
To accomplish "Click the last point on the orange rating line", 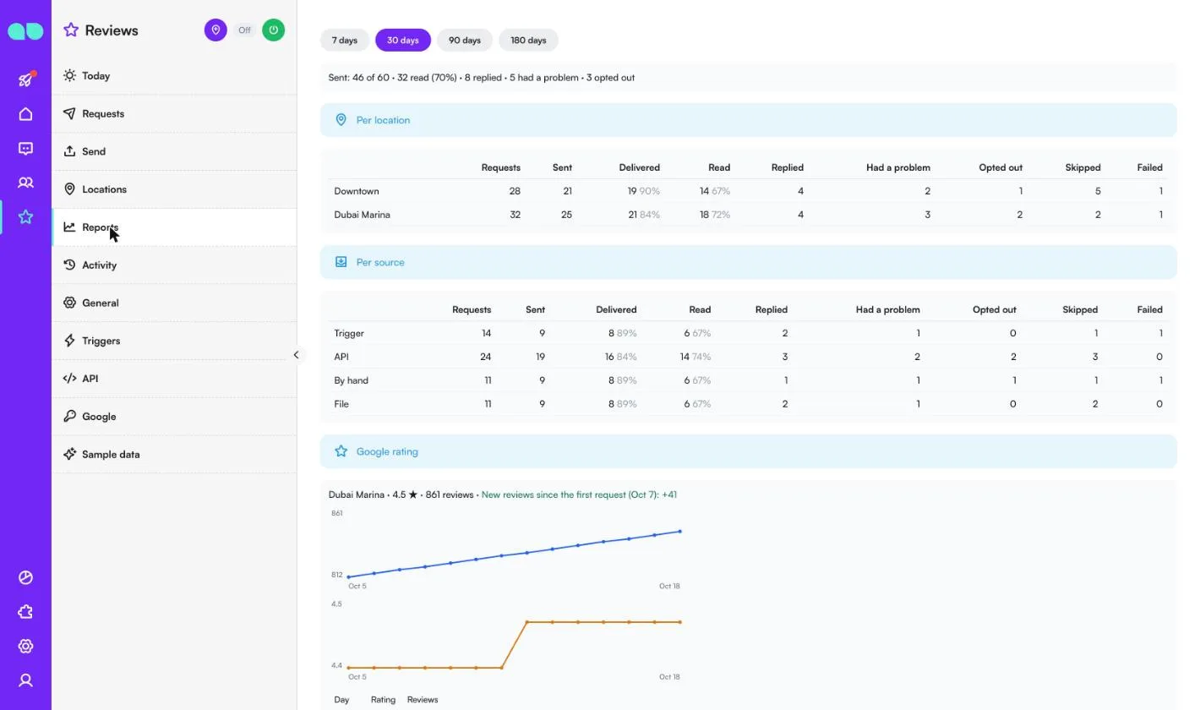I will coord(680,622).
